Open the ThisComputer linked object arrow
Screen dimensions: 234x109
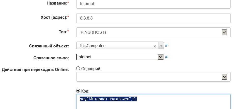pyautogui.click(x=161, y=46)
